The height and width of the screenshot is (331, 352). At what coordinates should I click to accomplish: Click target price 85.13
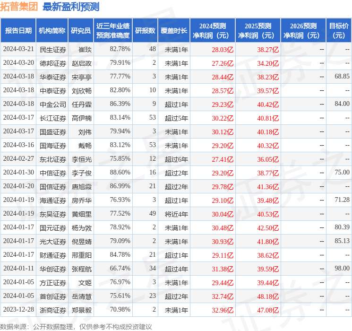point(342,241)
